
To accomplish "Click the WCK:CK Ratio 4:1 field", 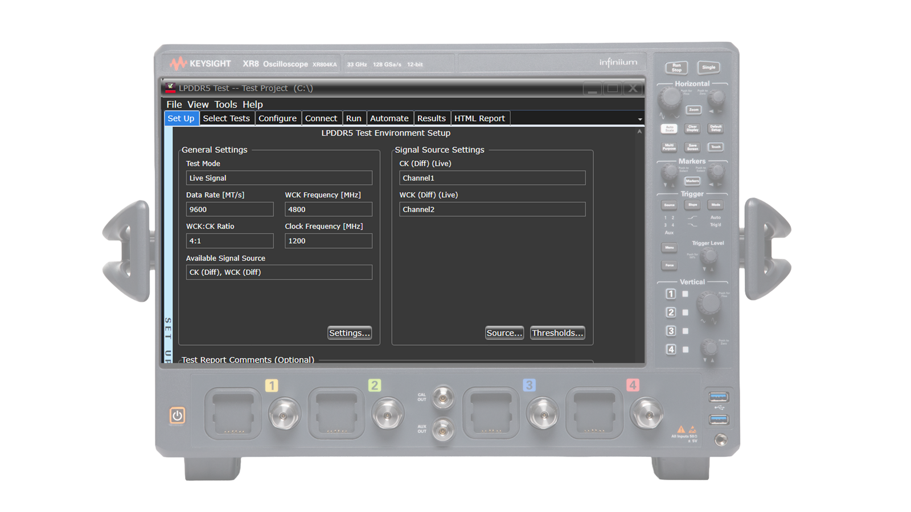I will 229,241.
